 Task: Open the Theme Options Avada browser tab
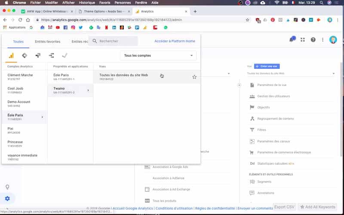104,12
